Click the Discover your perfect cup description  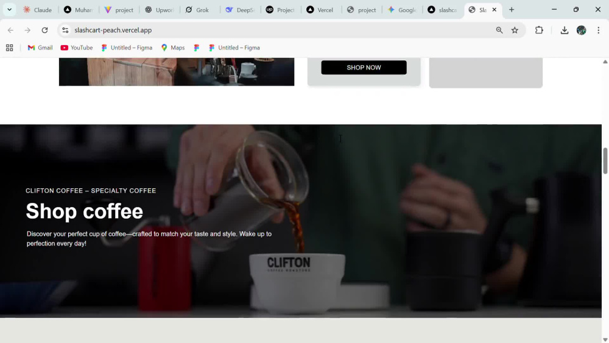[x=149, y=238]
